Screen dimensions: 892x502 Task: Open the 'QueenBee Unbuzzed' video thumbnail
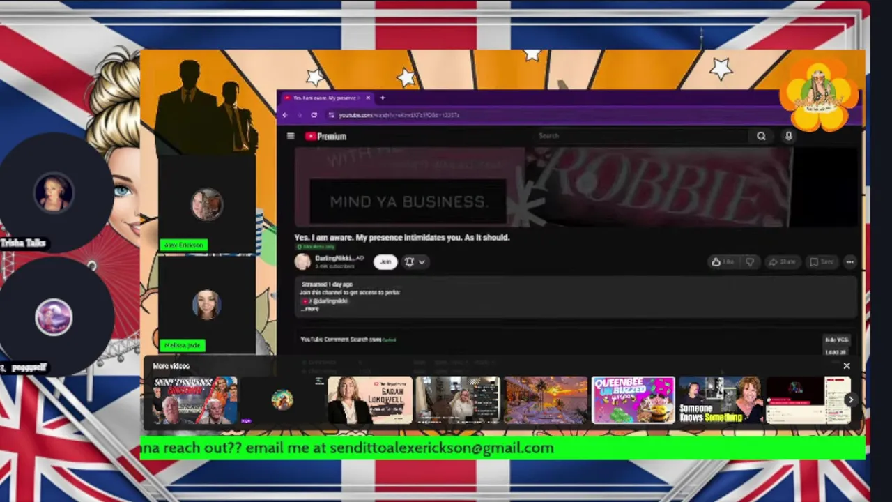pos(633,400)
